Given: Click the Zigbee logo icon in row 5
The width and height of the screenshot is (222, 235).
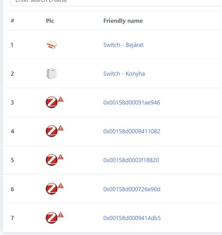Looking at the screenshot, I should pyautogui.click(x=51, y=160).
